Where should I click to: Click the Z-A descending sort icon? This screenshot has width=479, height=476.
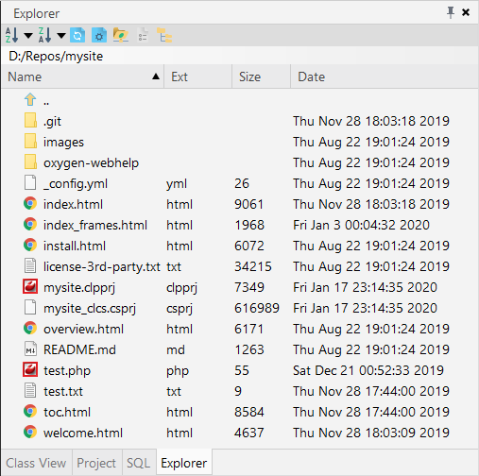[x=44, y=35]
